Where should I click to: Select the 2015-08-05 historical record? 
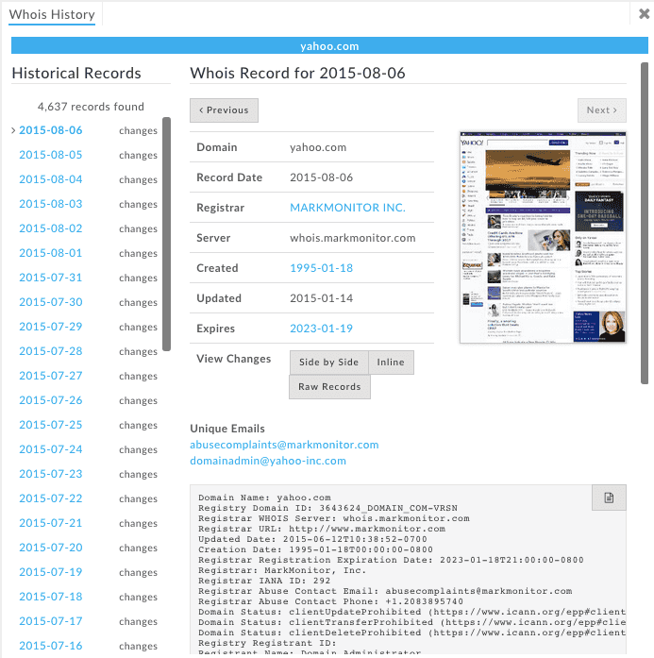pos(51,155)
